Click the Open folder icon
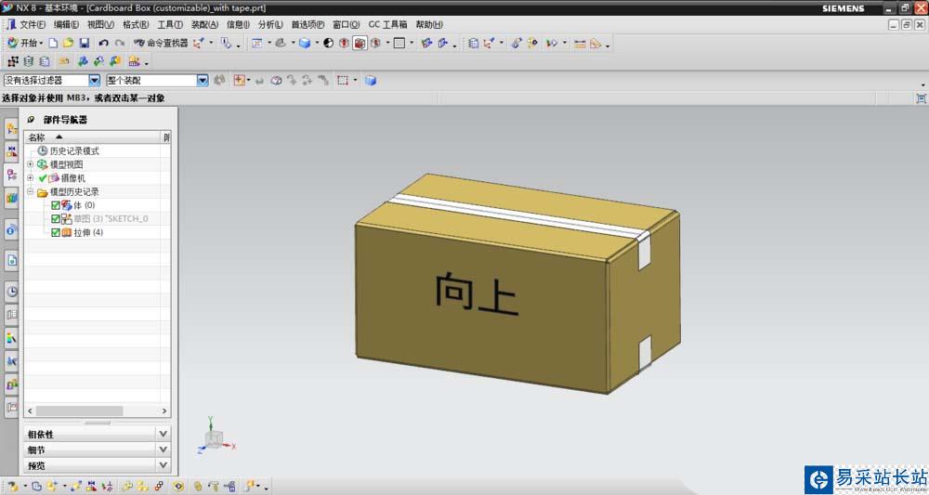The image size is (929, 495). point(69,44)
